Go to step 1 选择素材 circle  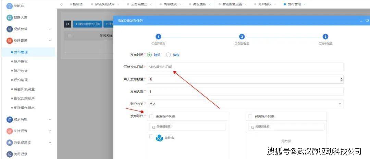pyautogui.click(x=159, y=37)
